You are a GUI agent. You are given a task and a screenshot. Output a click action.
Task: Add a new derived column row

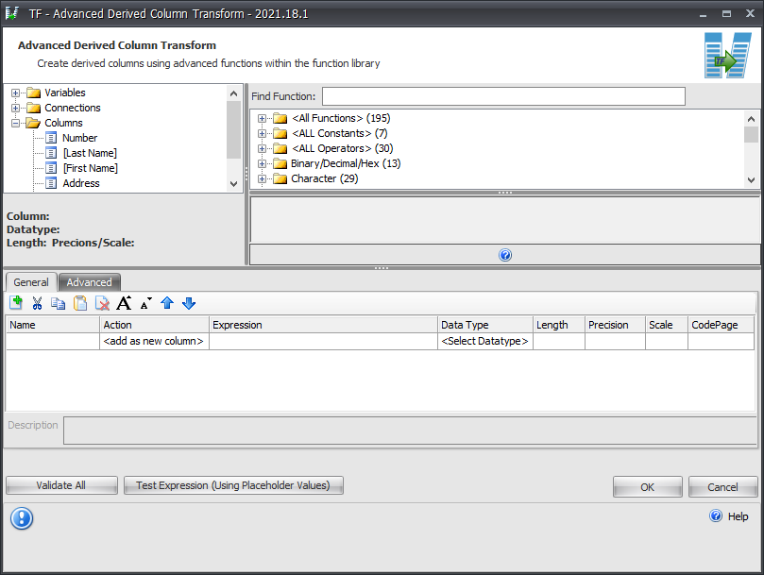(x=15, y=302)
